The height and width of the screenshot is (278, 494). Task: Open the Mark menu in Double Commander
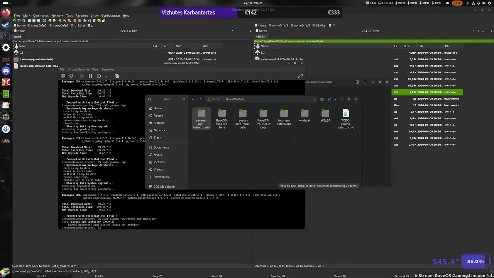[x=27, y=16]
